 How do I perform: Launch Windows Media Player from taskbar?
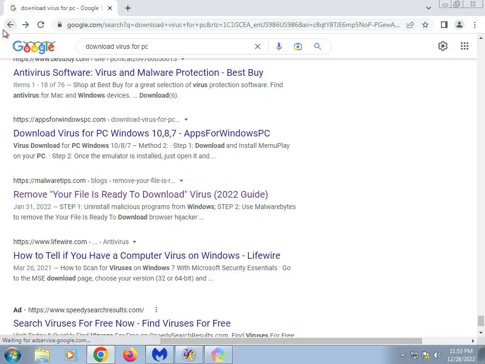[71, 355]
